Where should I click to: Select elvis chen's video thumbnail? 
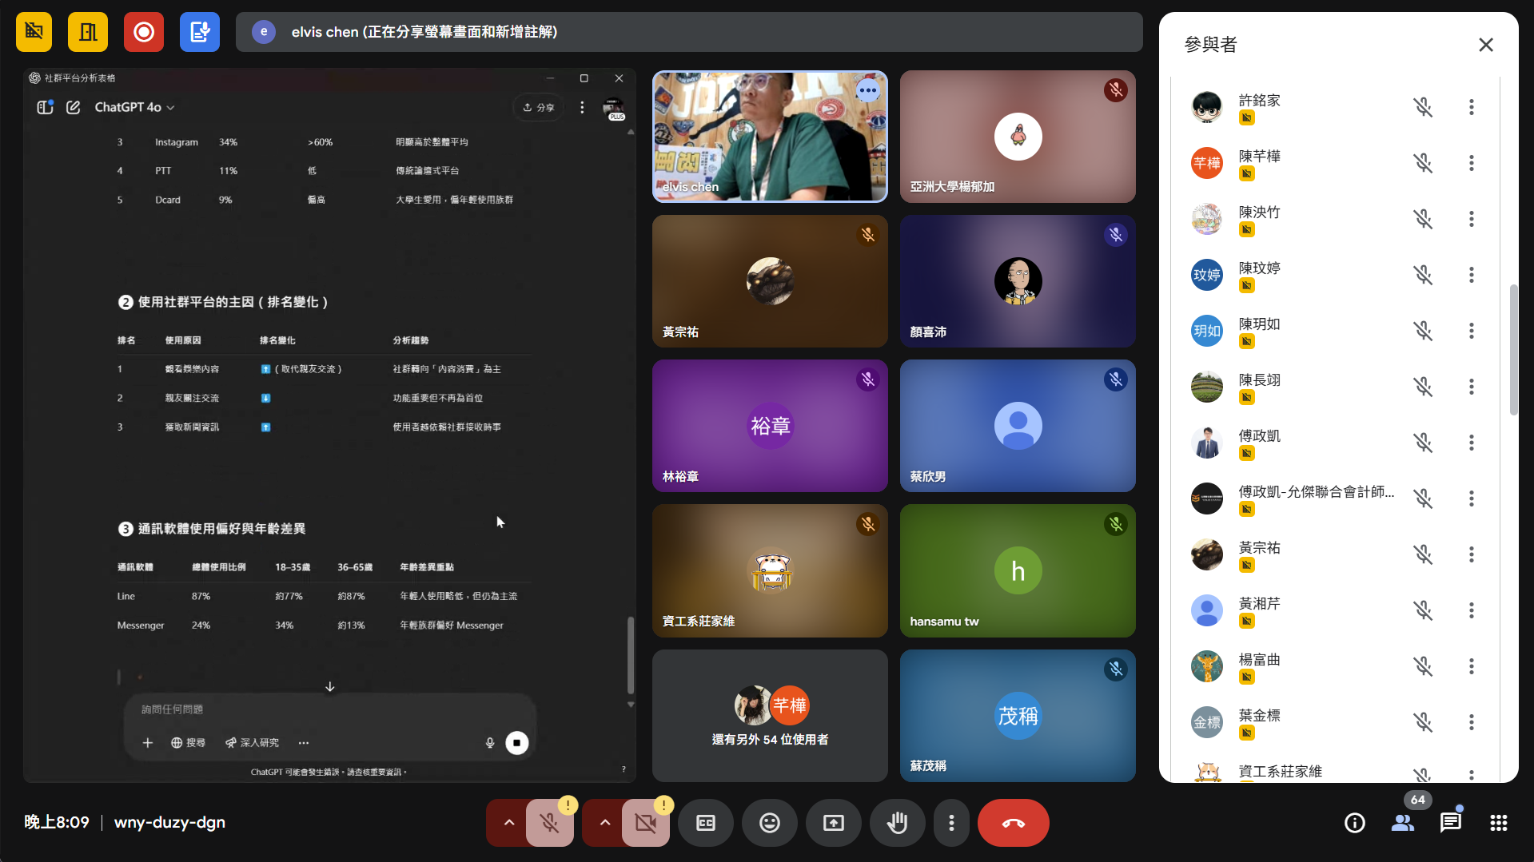pyautogui.click(x=769, y=137)
